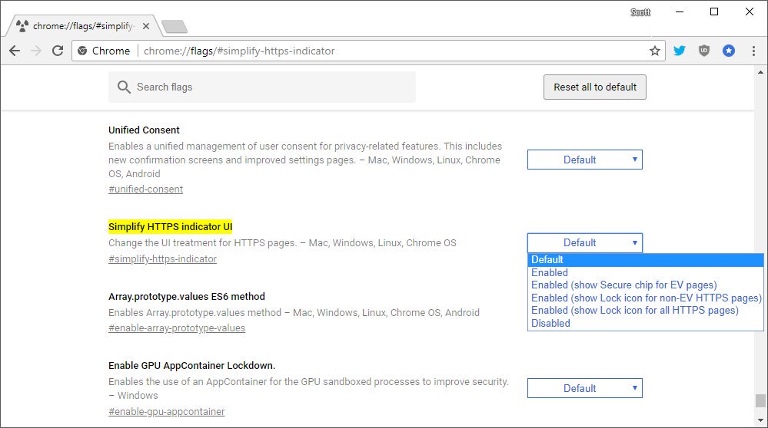The image size is (768, 428).
Task: Click the Chrome icon in the address bar
Action: pos(83,51)
